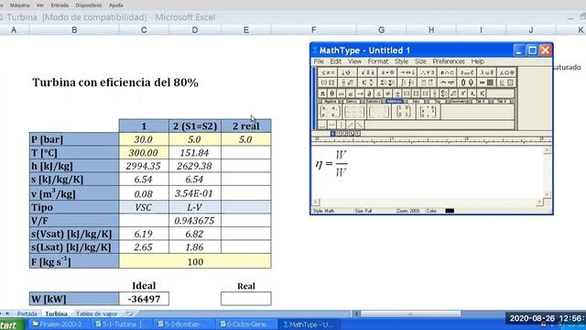Select cell showing 2994.35

point(144,166)
